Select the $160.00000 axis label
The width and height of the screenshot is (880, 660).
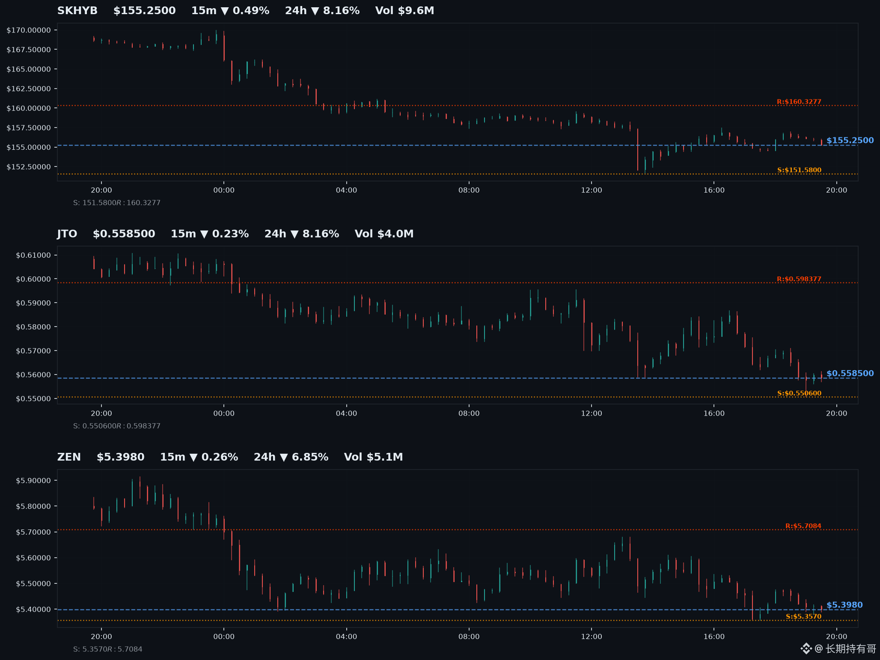[29, 108]
